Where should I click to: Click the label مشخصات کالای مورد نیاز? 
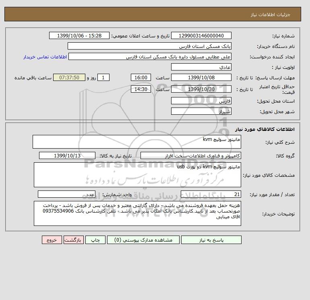[269, 175]
